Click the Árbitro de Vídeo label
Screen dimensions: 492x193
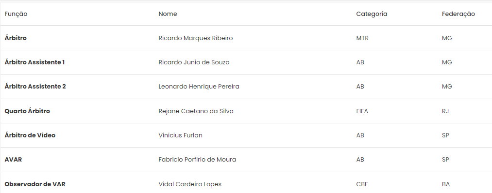[30, 135]
